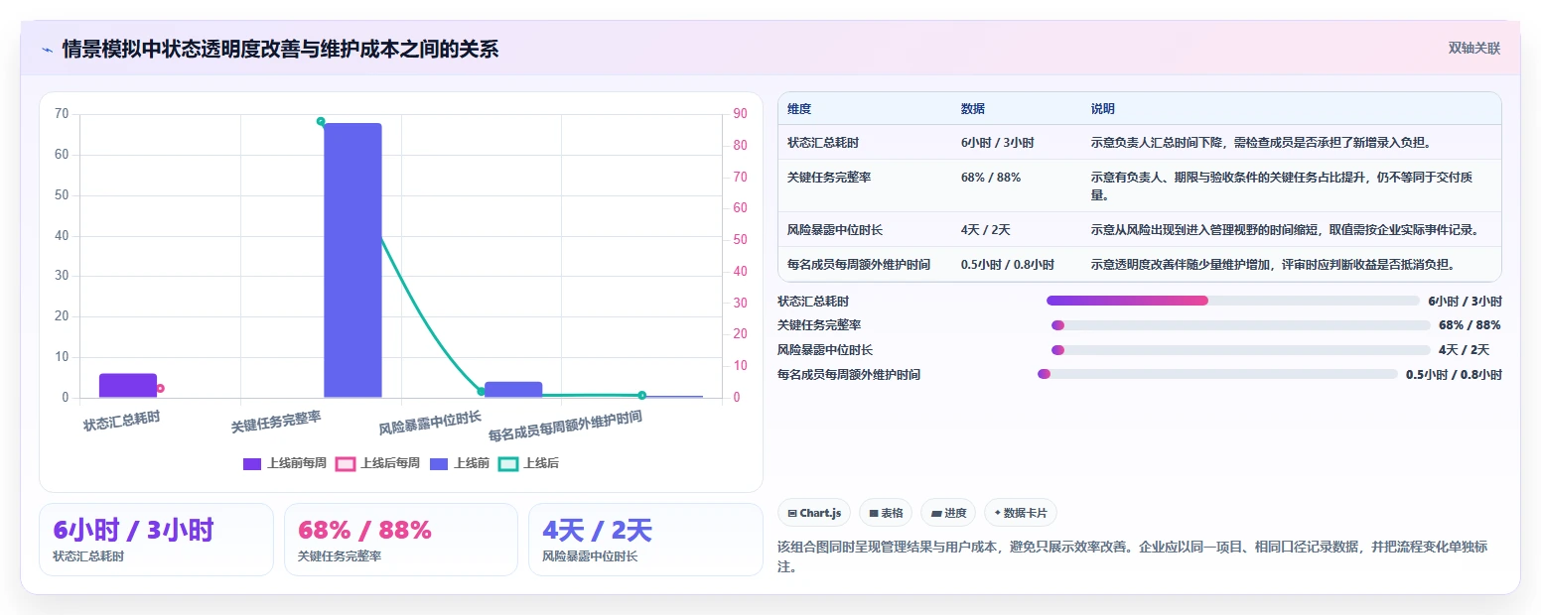The height and width of the screenshot is (615, 1541).
Task: Click the footer note starting 该组合图同时呈现
Action: [1132, 556]
